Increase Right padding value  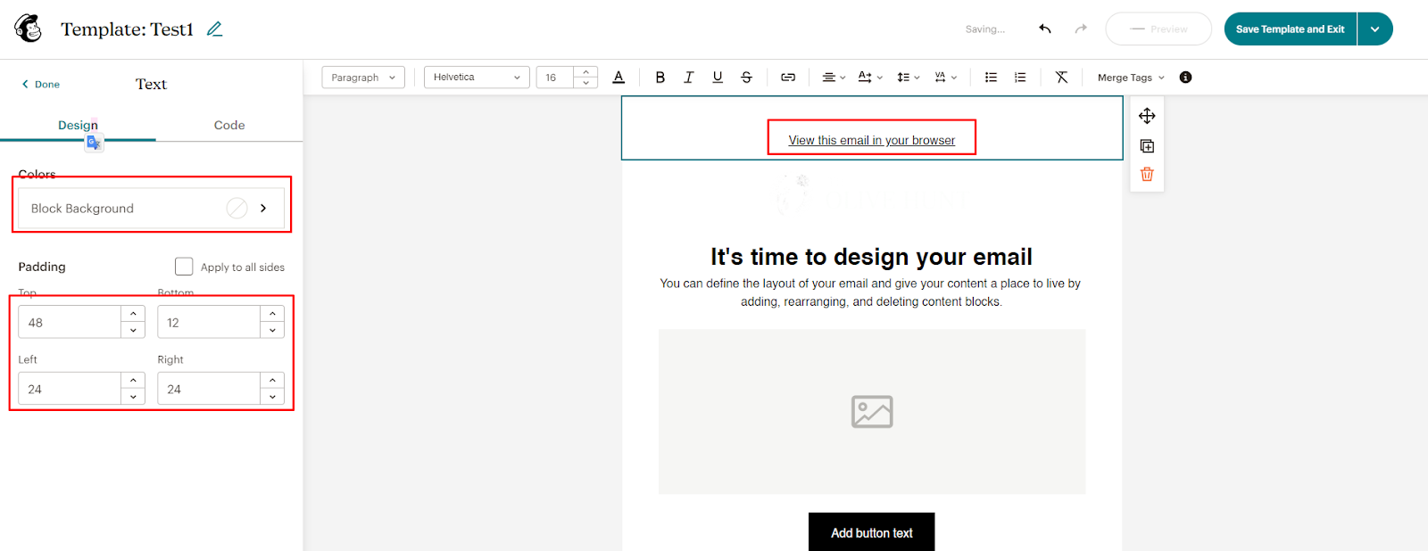point(272,381)
